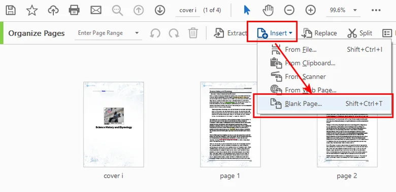
Task: Click the Split document button
Action: coord(360,33)
